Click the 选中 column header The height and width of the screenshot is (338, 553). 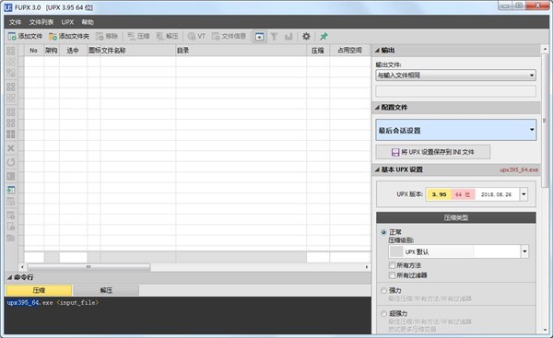[x=73, y=51]
